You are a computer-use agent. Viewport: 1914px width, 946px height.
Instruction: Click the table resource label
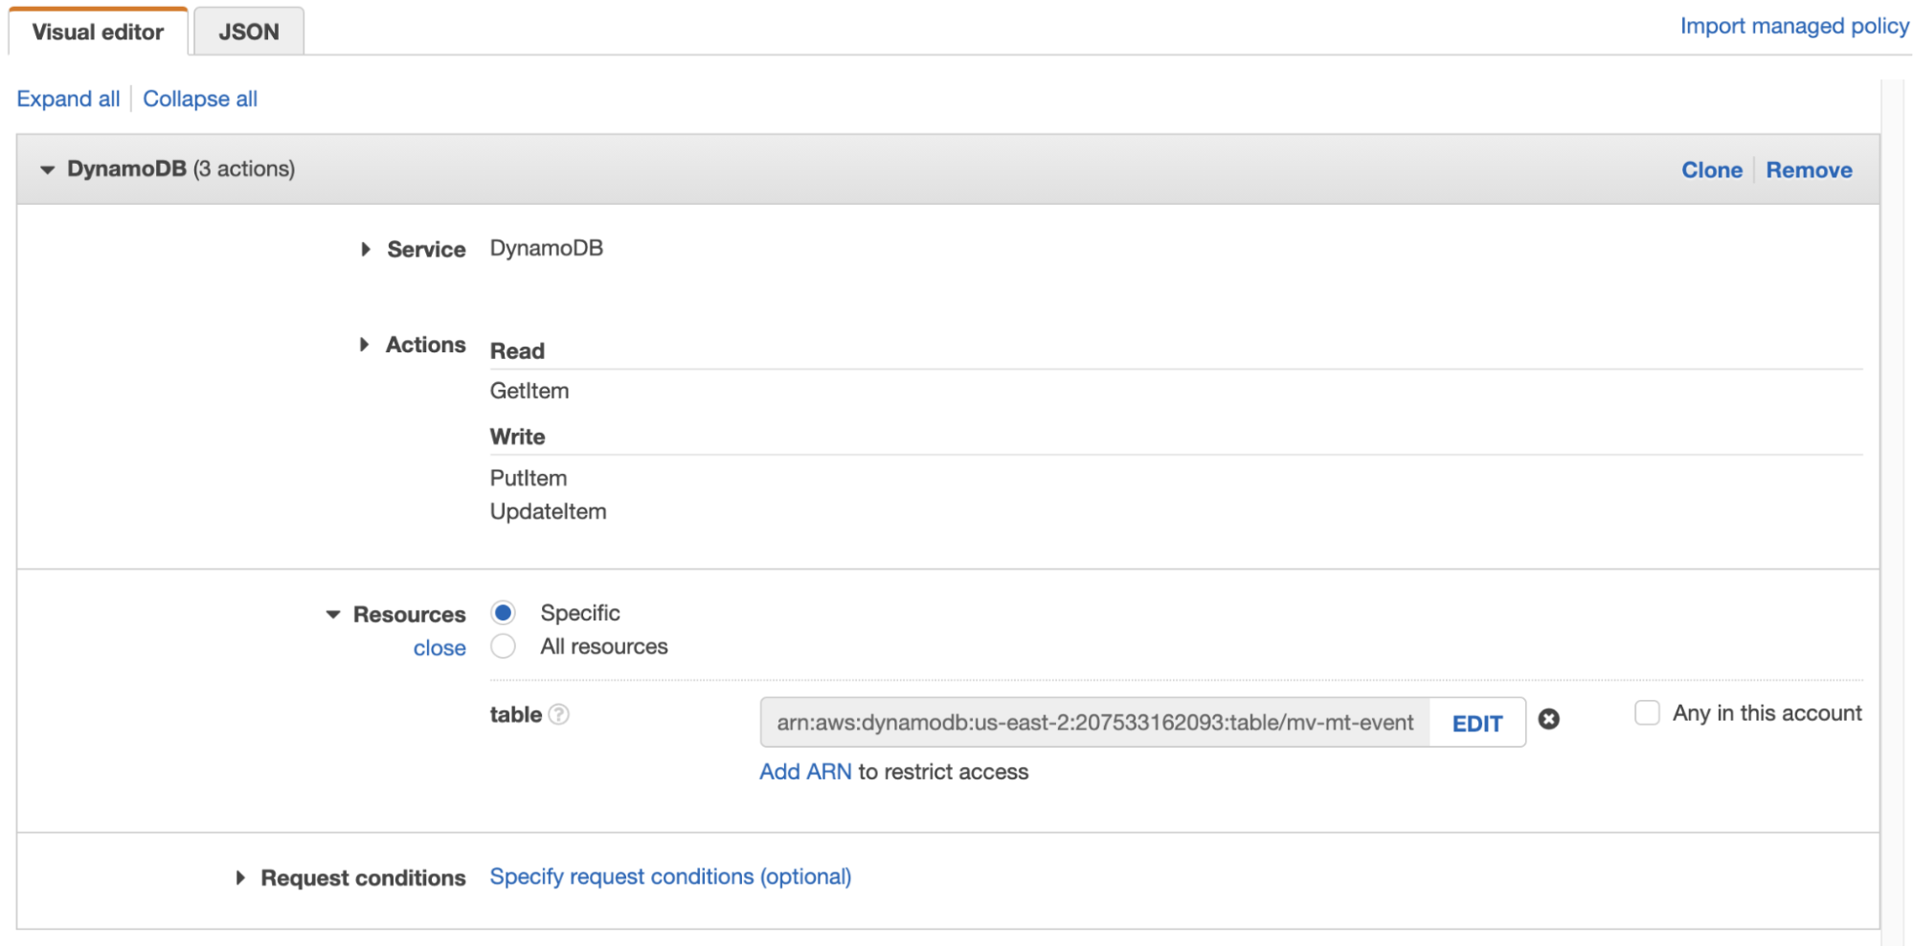click(x=515, y=714)
